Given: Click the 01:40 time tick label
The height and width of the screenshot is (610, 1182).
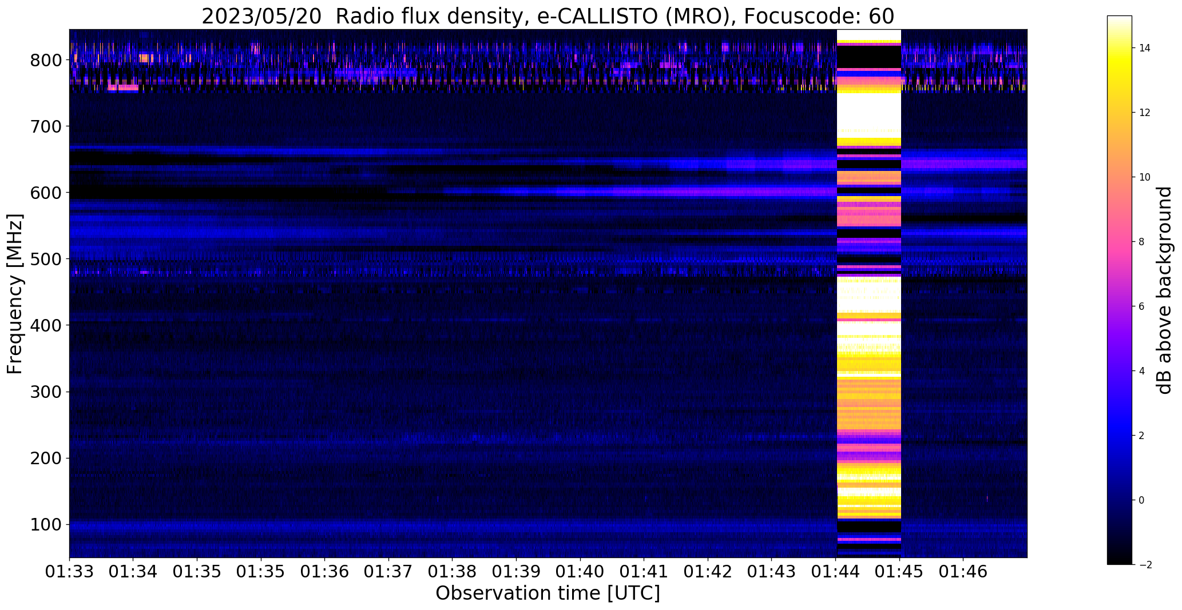Looking at the screenshot, I should click(581, 571).
